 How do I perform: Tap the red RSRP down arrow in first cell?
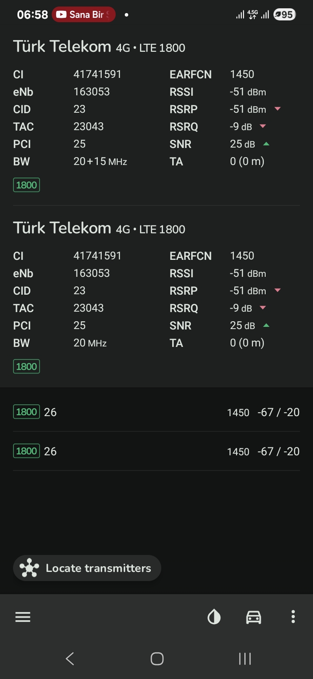(x=277, y=109)
